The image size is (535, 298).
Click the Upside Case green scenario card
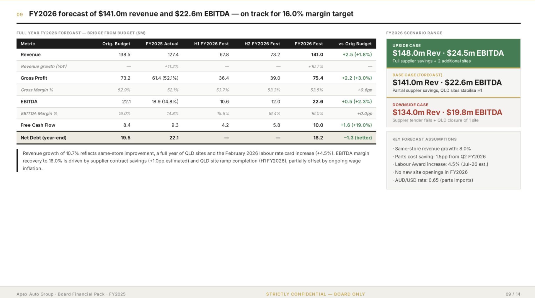click(x=453, y=53)
